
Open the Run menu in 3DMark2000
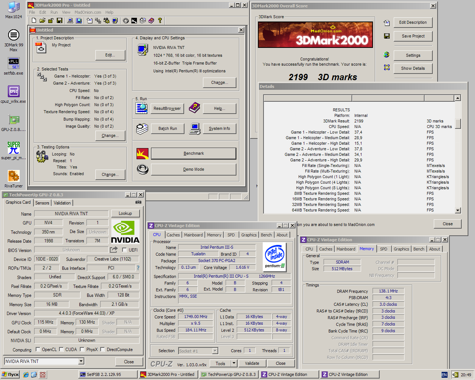click(54, 12)
